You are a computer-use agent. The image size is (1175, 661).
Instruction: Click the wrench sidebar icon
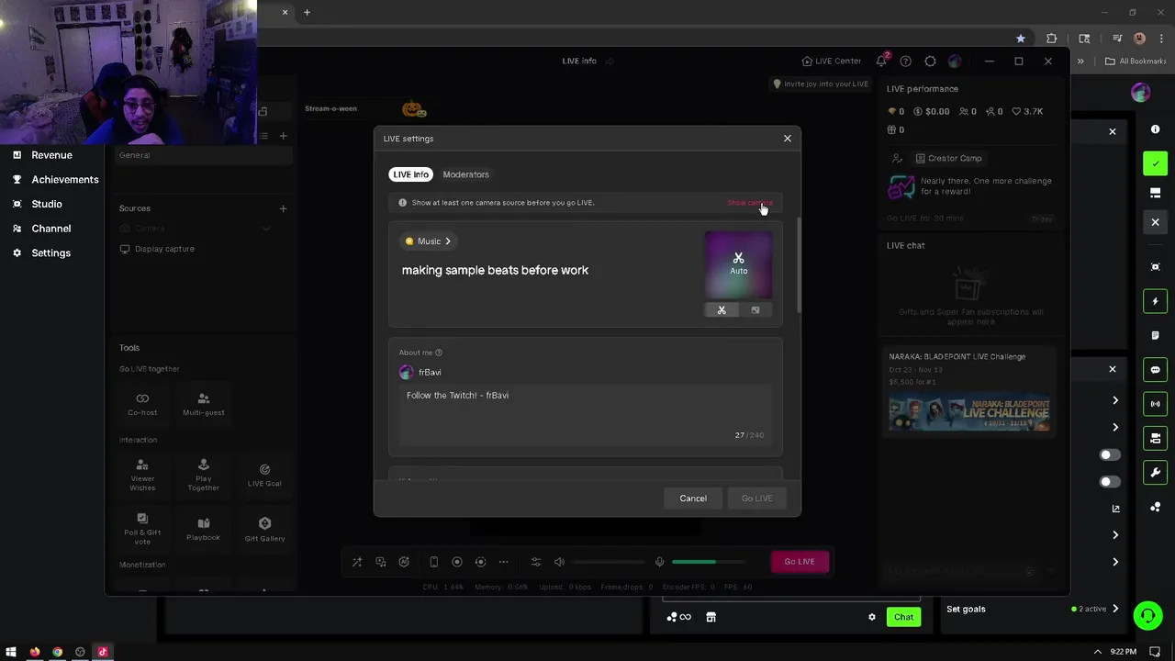(x=1156, y=473)
